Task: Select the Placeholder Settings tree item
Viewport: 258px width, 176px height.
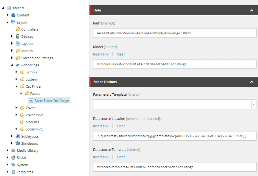Action: pos(37,58)
